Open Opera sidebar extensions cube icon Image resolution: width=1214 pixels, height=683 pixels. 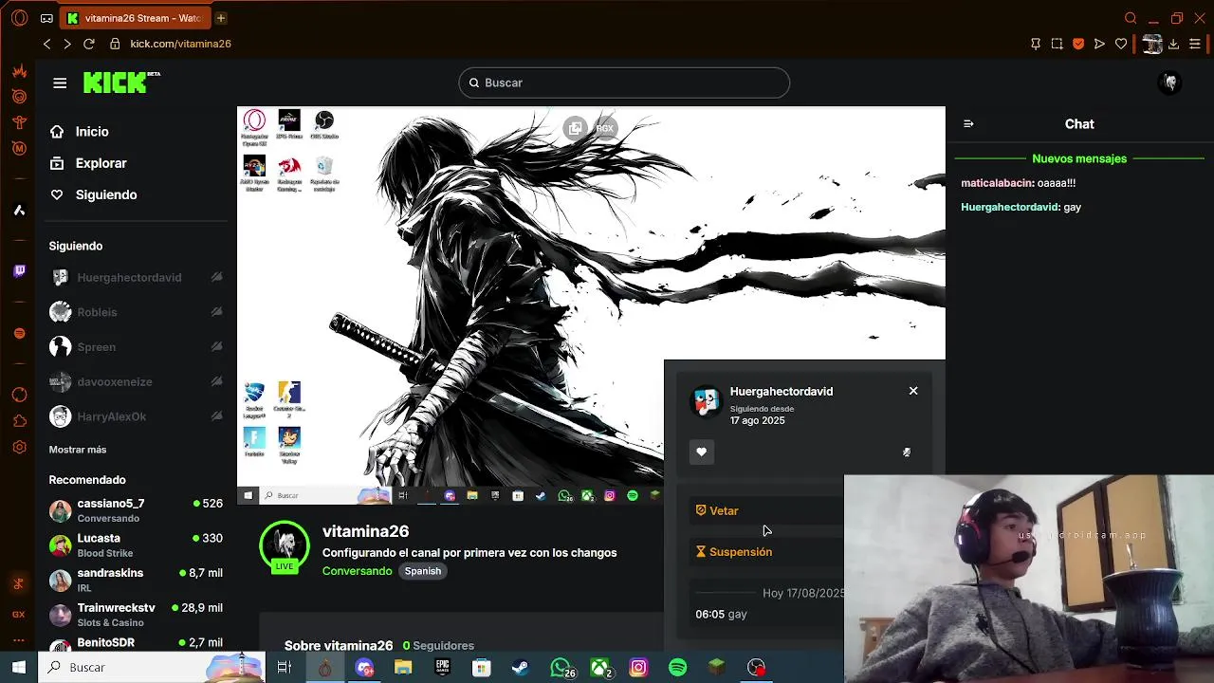point(19,420)
